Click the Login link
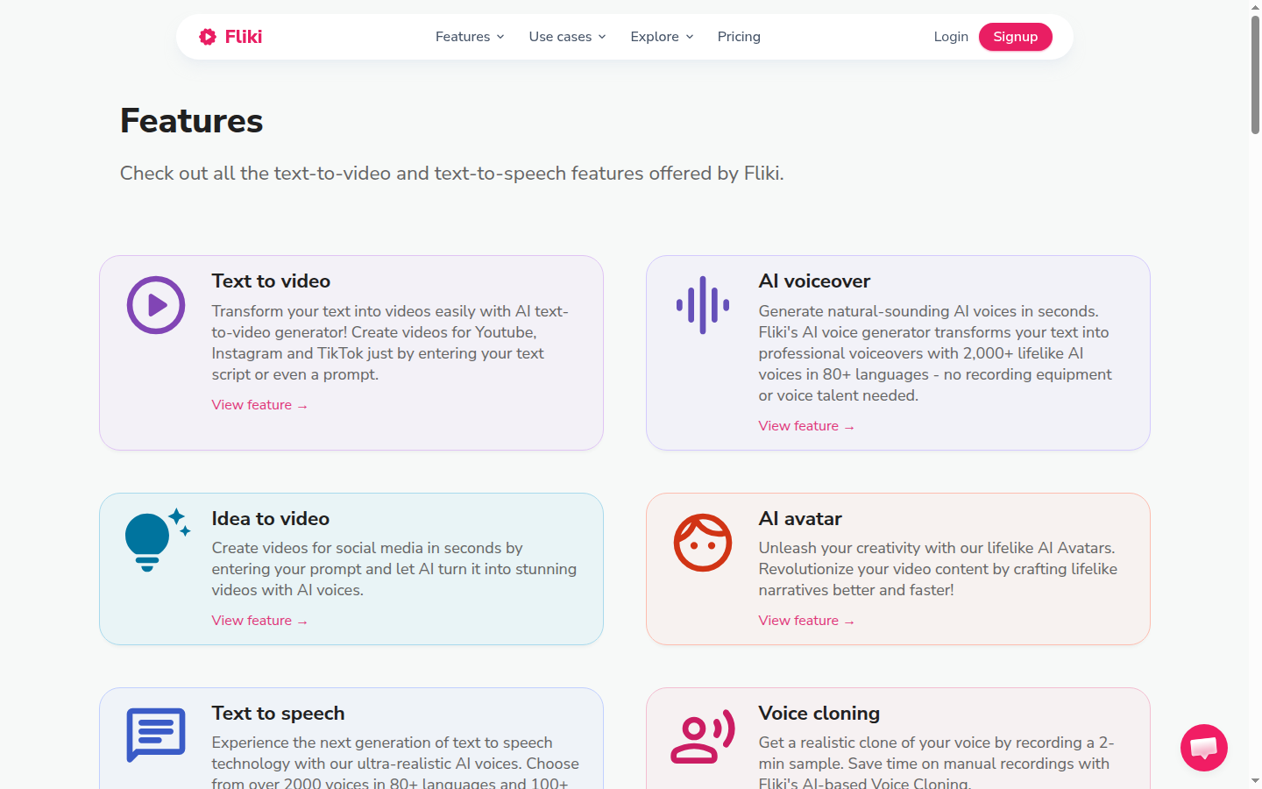Image resolution: width=1262 pixels, height=789 pixels. (951, 37)
